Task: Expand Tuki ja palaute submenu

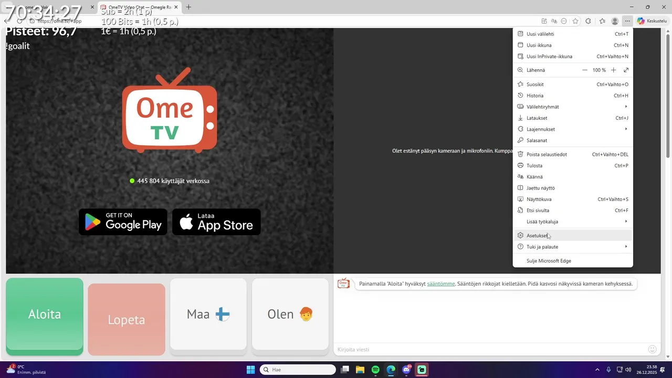Action: (573, 247)
